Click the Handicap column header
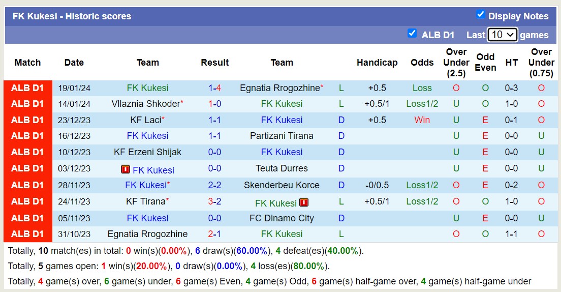This screenshot has width=561, height=292. pyautogui.click(x=377, y=63)
